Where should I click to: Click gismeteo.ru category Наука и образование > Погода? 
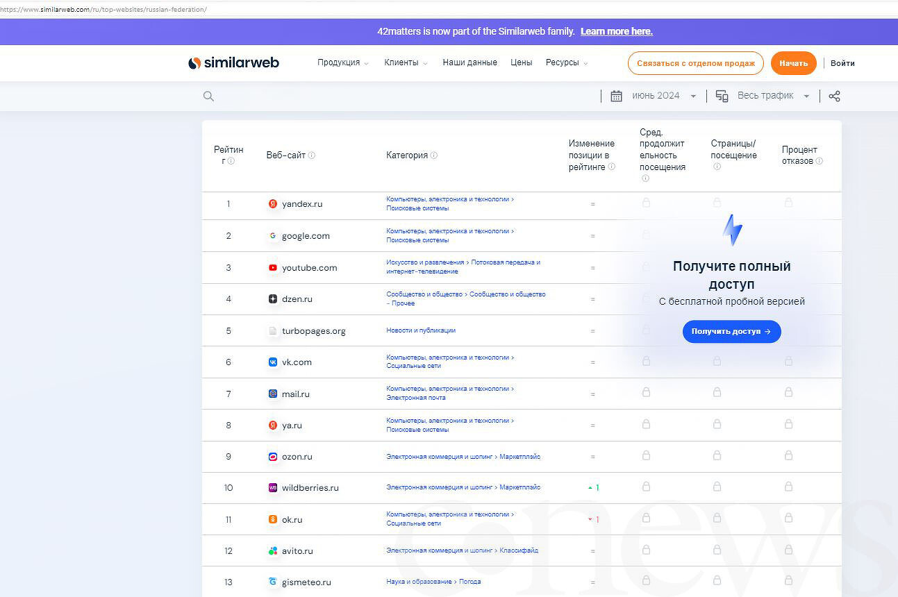pos(433,582)
